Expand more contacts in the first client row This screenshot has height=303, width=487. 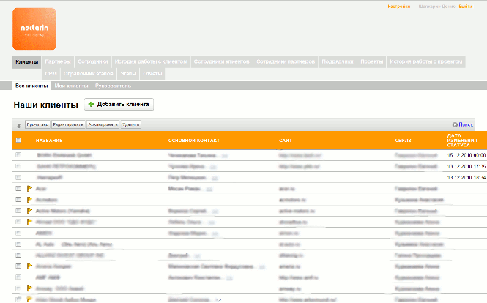point(226,156)
